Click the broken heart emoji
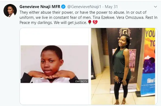Viewport: 161px width, 106px height. click(x=95, y=22)
